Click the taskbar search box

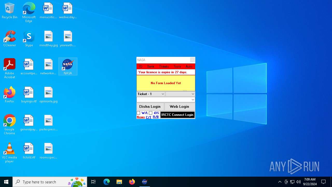(50, 182)
